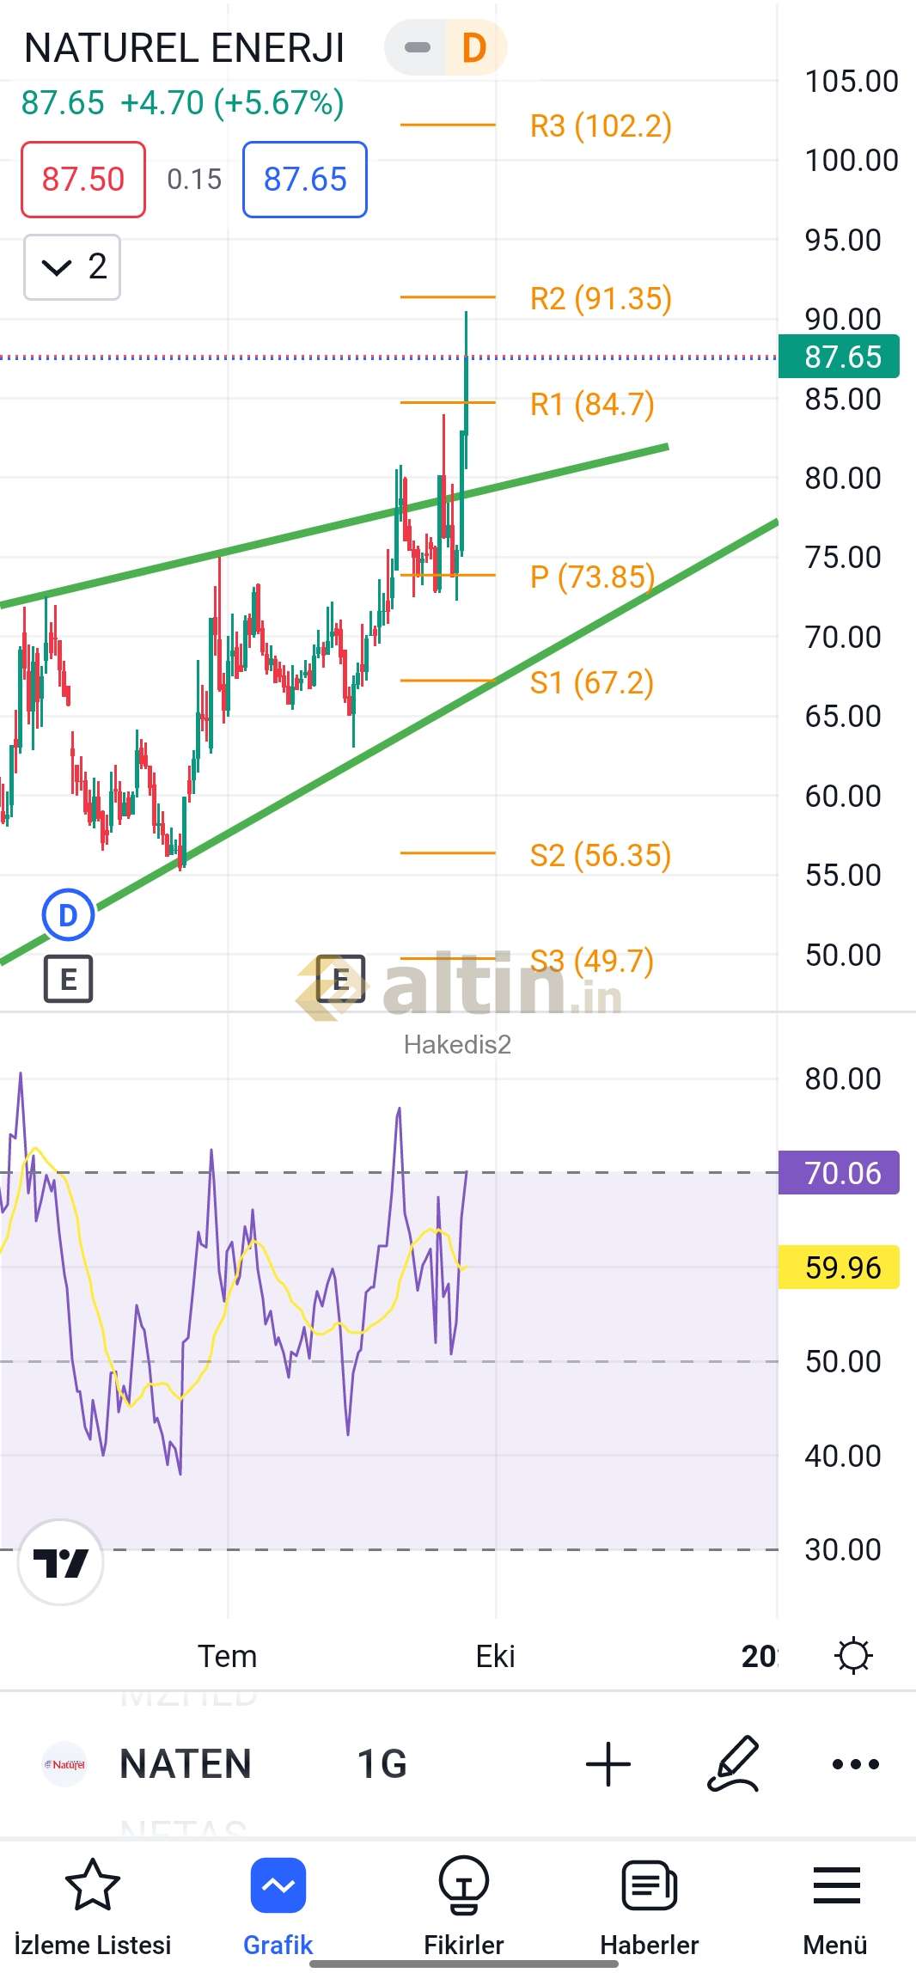Screen dimensions: 916x1973
Task: Change the 1G timeframe interval
Action: tap(382, 1764)
